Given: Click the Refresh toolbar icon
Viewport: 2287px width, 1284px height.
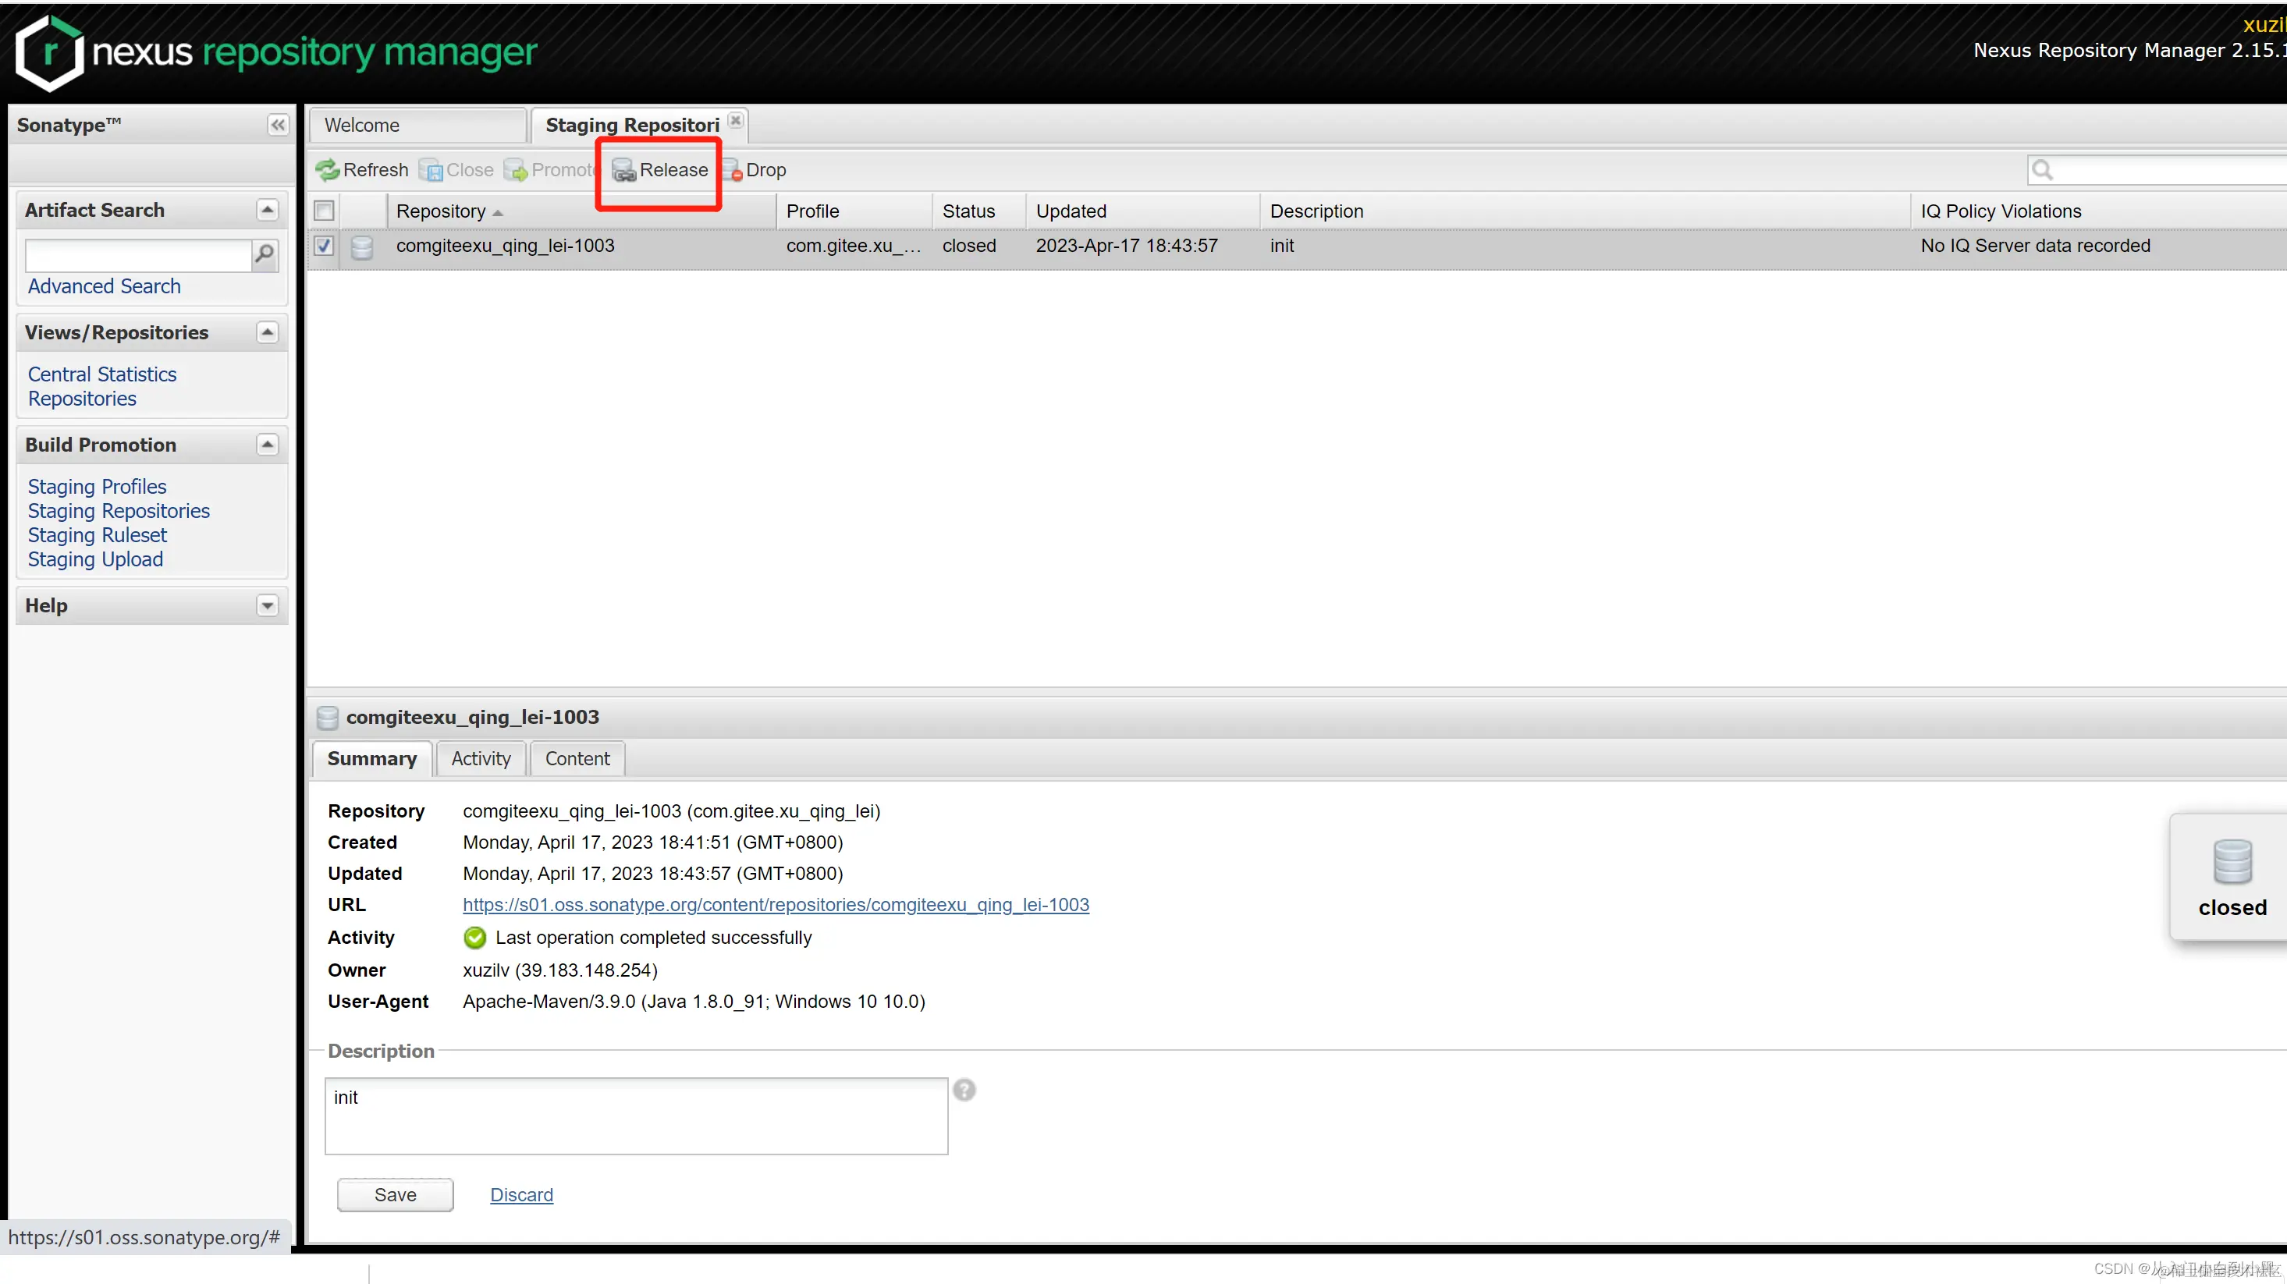Looking at the screenshot, I should coord(328,169).
